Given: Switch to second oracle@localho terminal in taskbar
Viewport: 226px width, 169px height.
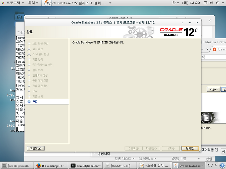Looking at the screenshot, I should click(86, 166).
